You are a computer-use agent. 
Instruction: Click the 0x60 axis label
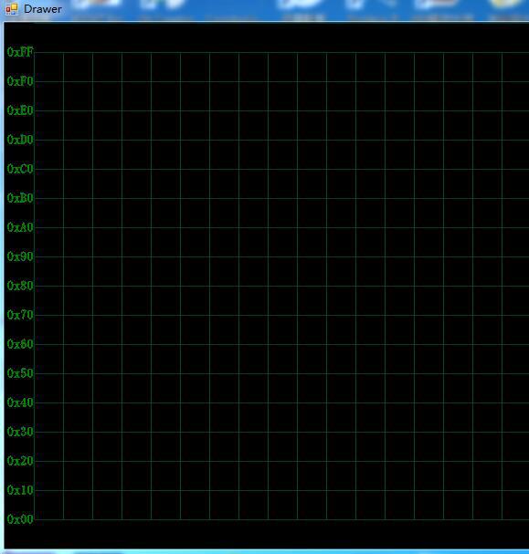[x=20, y=344]
